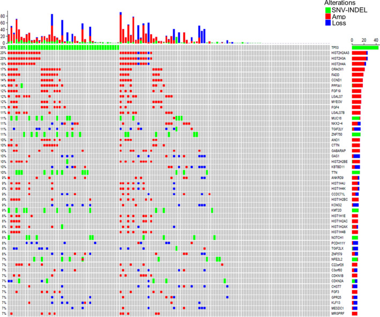This screenshot has width=380, height=317.
Task: Click the NKX2-4 gene label
Action: (337, 124)
